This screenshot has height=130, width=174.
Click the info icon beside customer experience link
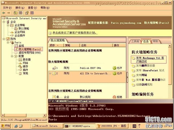pyautogui.click(x=50, y=33)
